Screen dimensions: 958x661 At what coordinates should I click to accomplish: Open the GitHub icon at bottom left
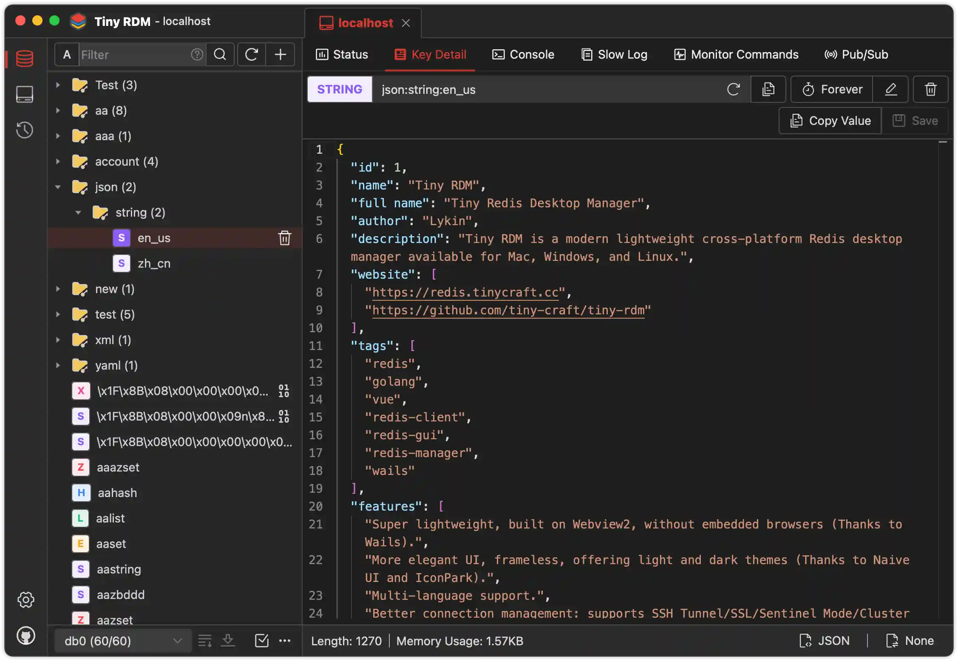[26, 636]
